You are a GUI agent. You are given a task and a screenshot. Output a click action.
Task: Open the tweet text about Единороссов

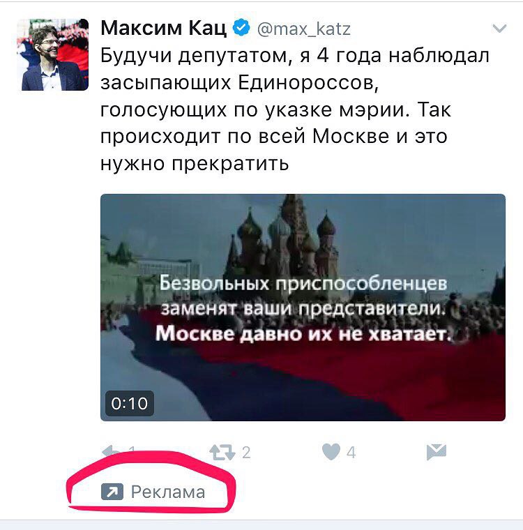click(295, 109)
